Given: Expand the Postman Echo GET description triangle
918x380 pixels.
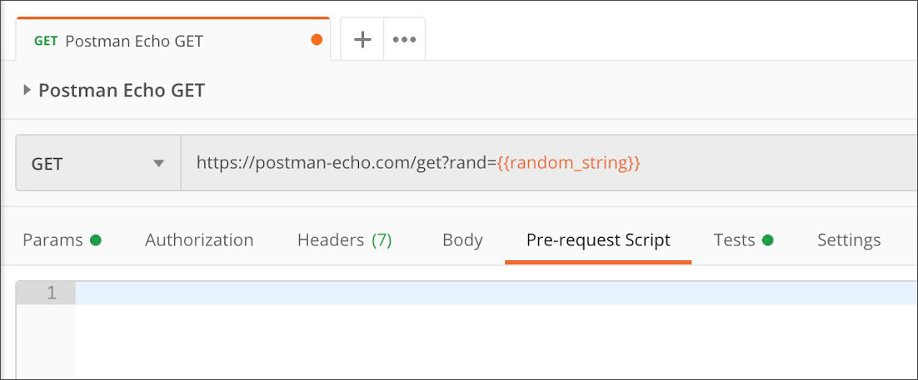Looking at the screenshot, I should point(27,90).
